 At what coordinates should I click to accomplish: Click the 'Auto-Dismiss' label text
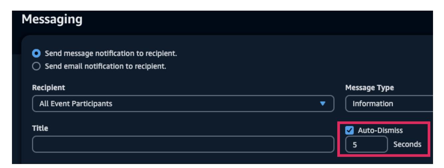coord(380,130)
